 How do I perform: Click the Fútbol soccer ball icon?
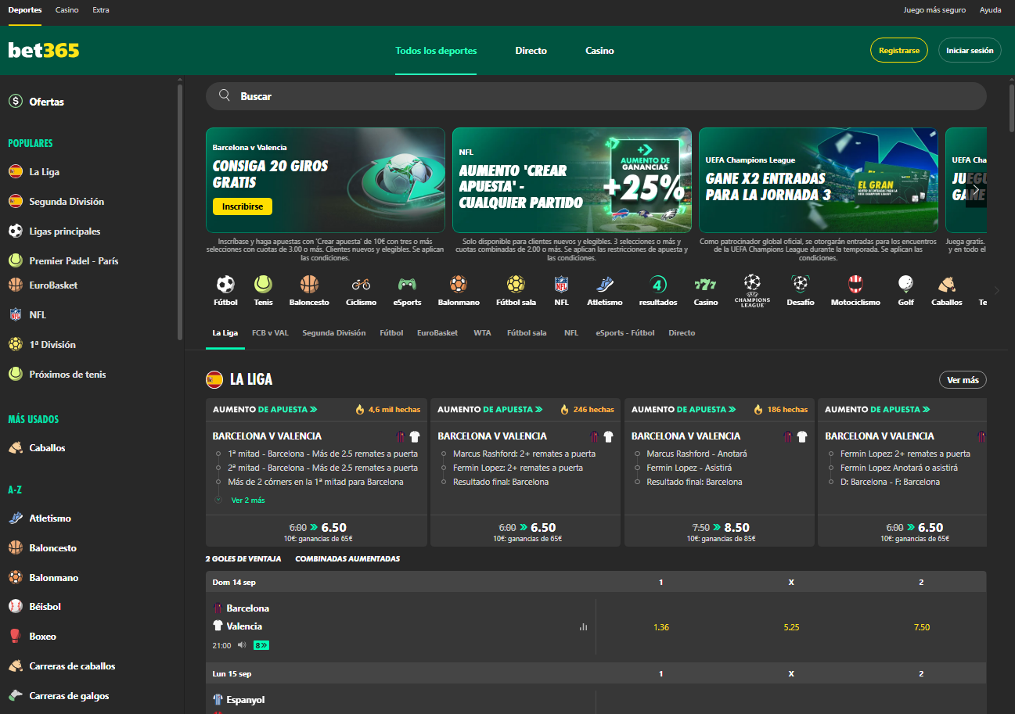225,284
